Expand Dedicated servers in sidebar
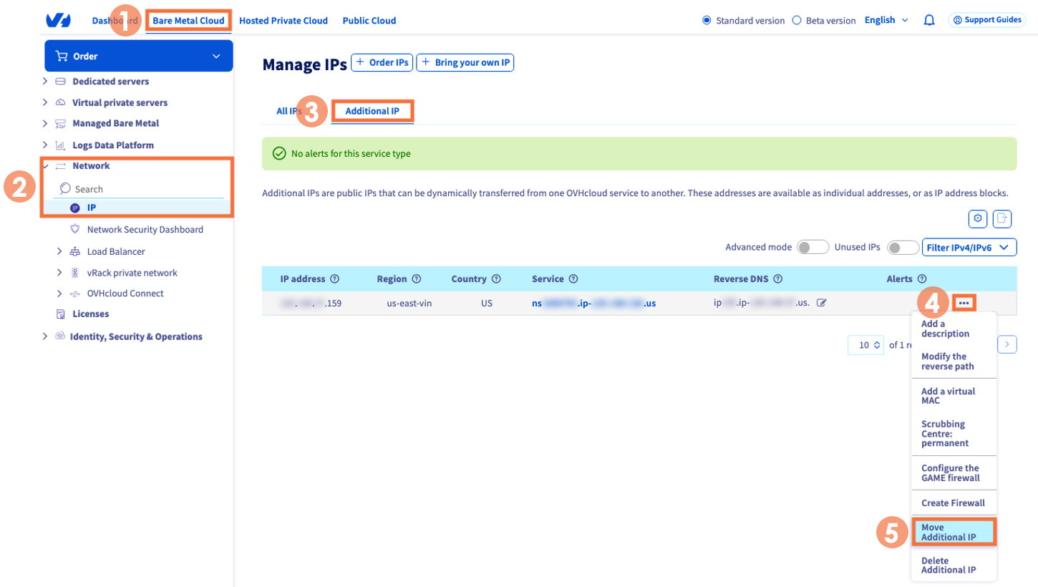The width and height of the screenshot is (1038, 587). click(x=46, y=82)
